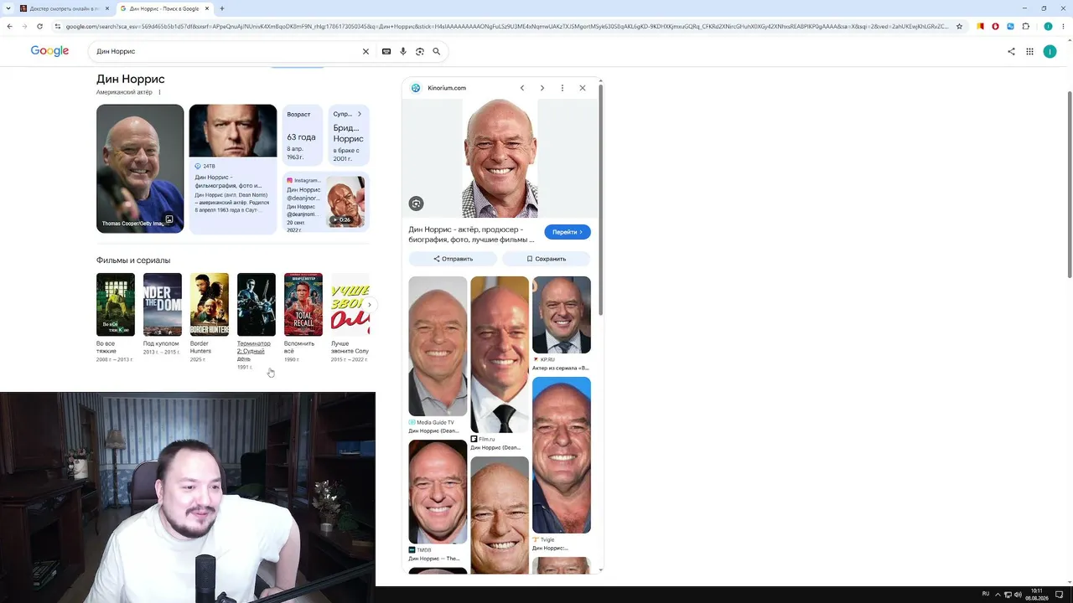The image size is (1073, 603).
Task: Open the browser Extensions puzzle icon
Action: [x=1025, y=26]
